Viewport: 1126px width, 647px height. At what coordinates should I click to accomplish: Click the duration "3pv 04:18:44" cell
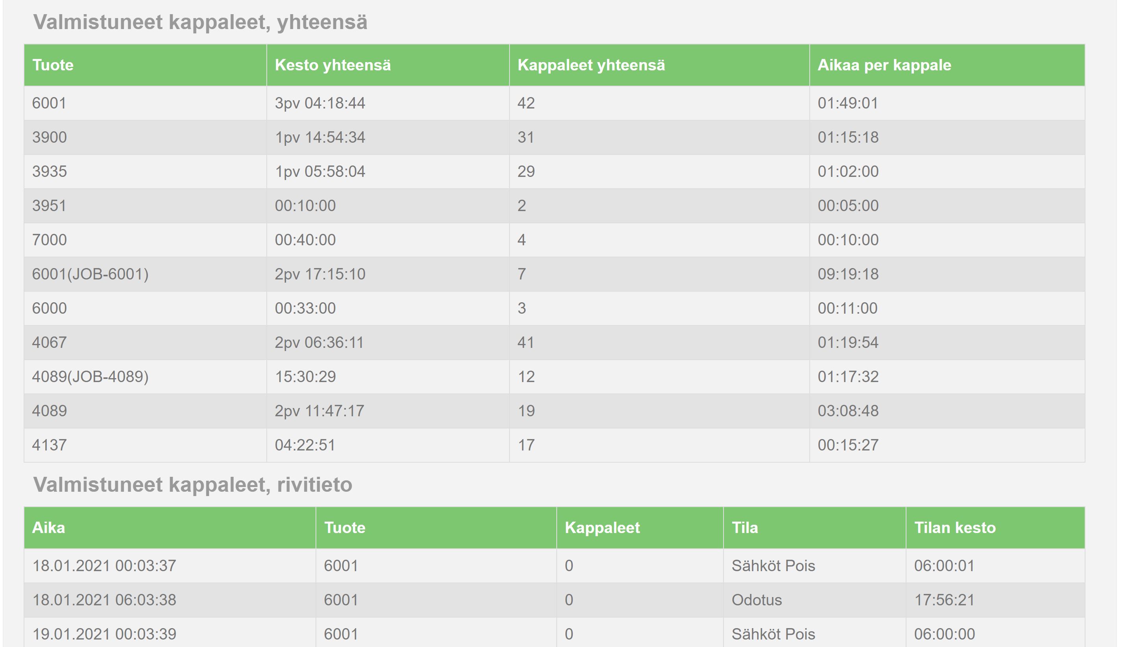(320, 103)
